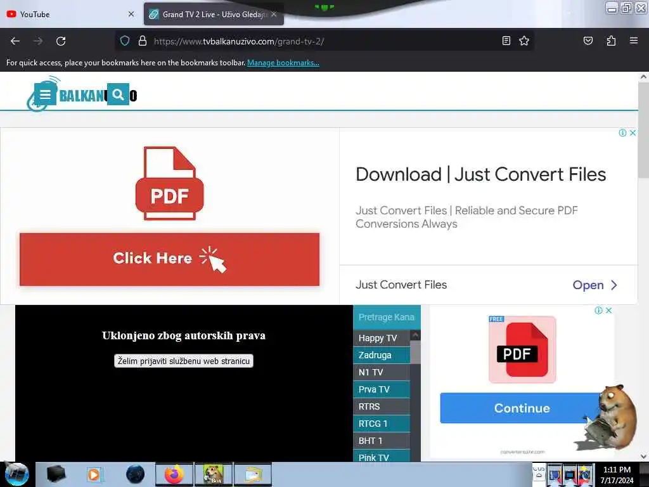Select RTCG 1 channel
Image resolution: width=649 pixels, height=487 pixels.
[x=381, y=424]
